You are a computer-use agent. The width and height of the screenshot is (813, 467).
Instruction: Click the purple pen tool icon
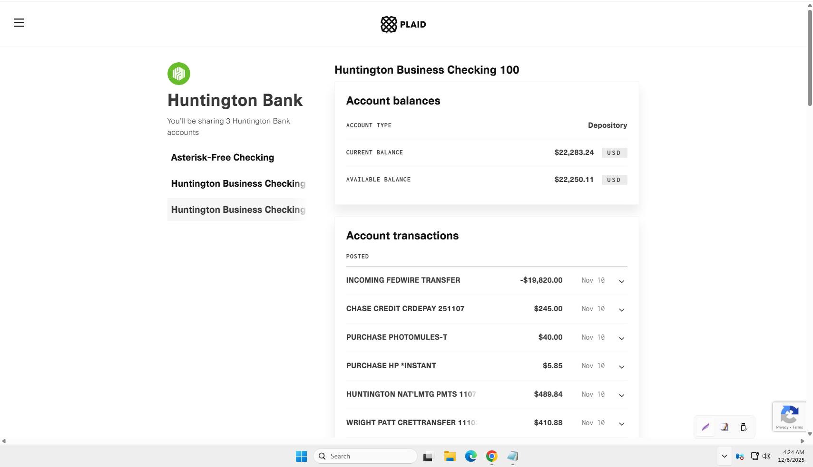(x=705, y=427)
